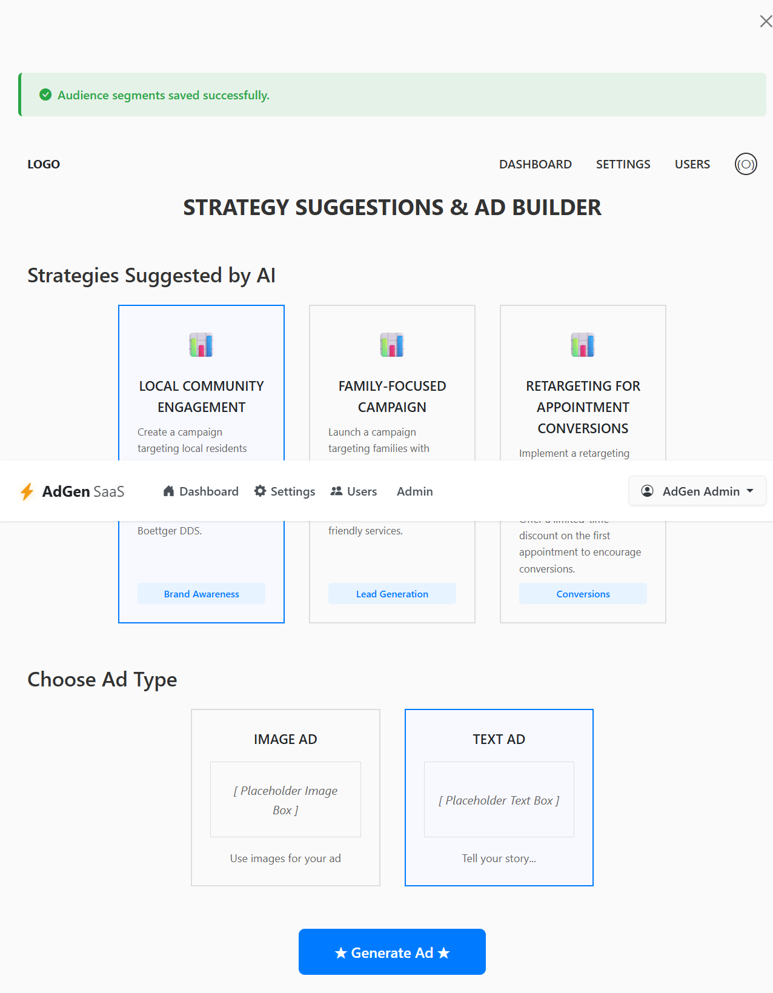This screenshot has width=773, height=993.
Task: Click the Conversions tag label
Action: coord(583,594)
